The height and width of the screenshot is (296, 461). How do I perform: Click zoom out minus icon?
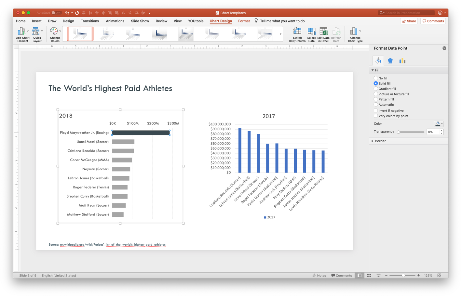click(x=386, y=276)
